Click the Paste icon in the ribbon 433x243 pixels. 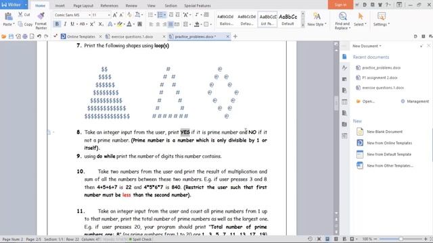point(9,16)
